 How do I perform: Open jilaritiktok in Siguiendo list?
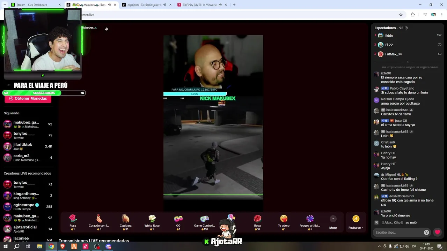point(28,146)
